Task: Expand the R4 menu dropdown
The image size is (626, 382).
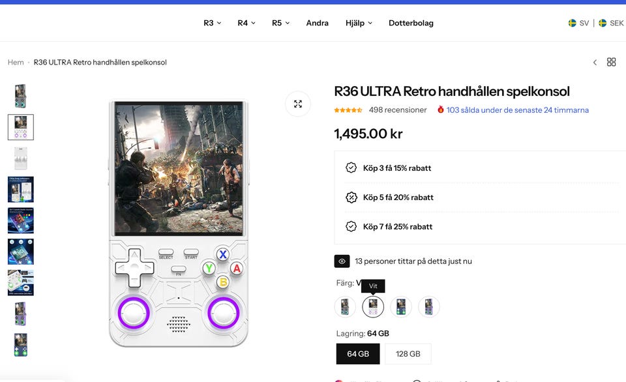Action: point(246,23)
